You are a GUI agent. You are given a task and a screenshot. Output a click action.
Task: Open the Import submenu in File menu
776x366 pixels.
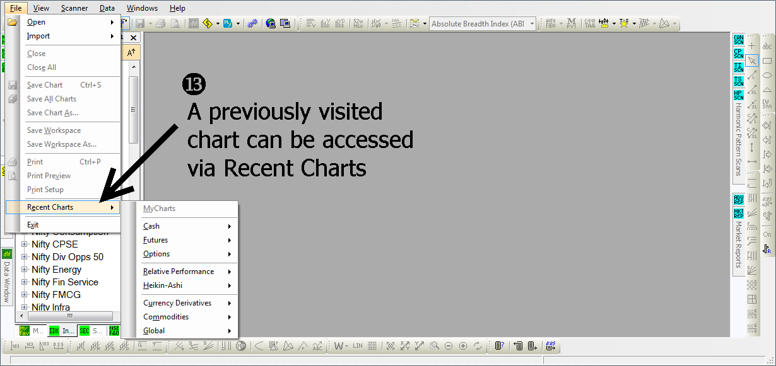(62, 36)
